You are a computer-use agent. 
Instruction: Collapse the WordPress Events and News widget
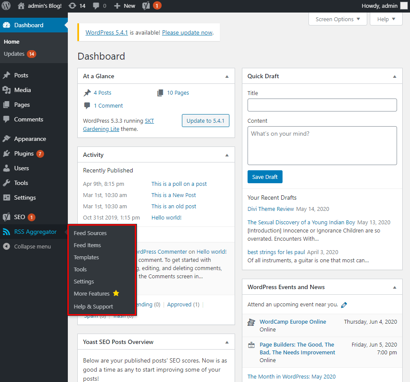pyautogui.click(x=394, y=287)
